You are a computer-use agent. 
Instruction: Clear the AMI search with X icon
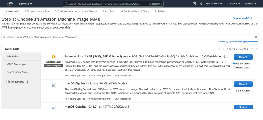(256, 37)
